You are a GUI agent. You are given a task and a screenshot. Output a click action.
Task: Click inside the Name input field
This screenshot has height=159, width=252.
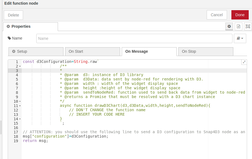(x=134, y=38)
